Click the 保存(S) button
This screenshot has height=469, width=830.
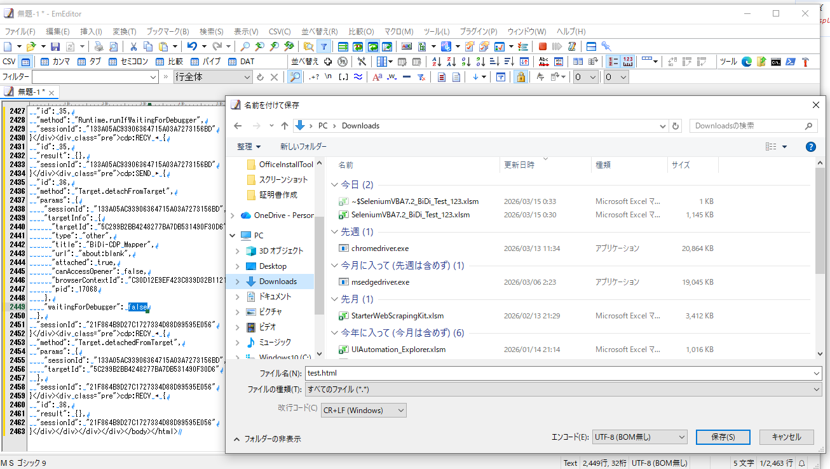click(x=723, y=437)
